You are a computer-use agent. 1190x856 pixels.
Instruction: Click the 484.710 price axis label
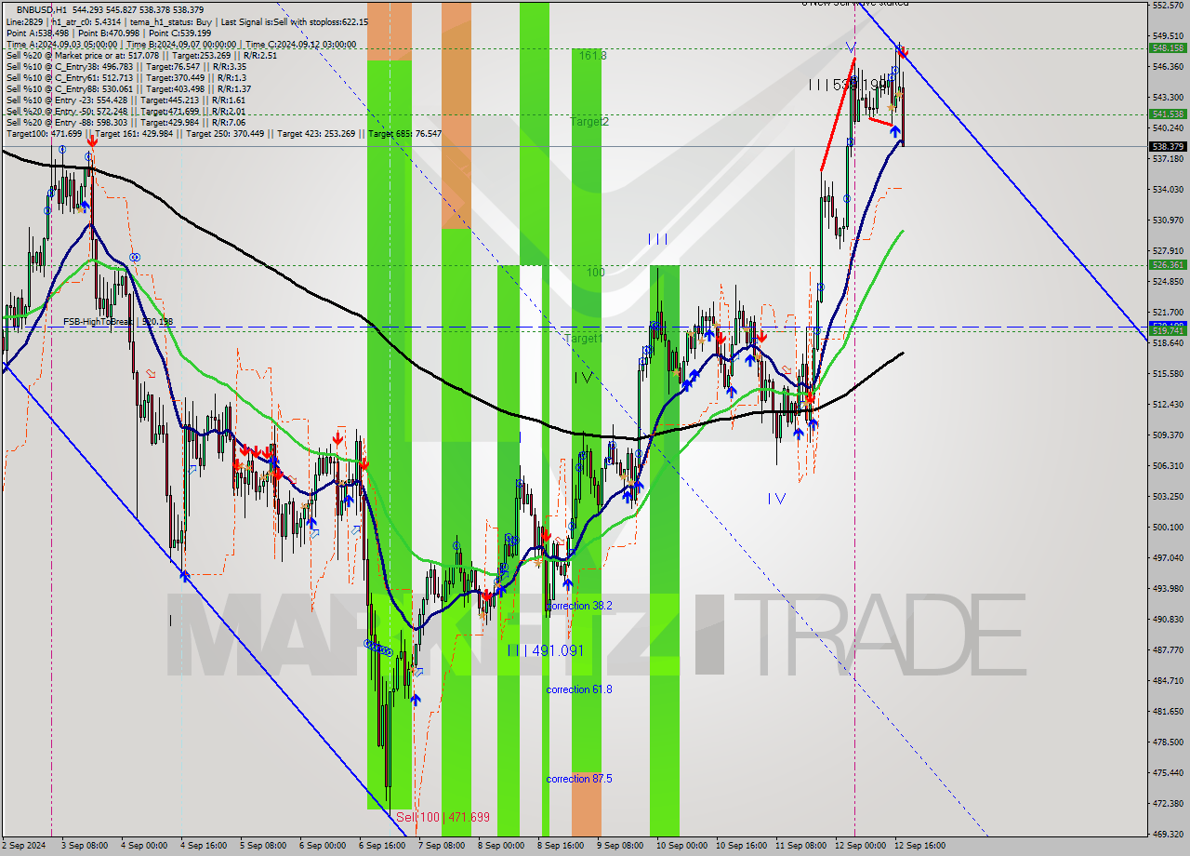(1168, 680)
